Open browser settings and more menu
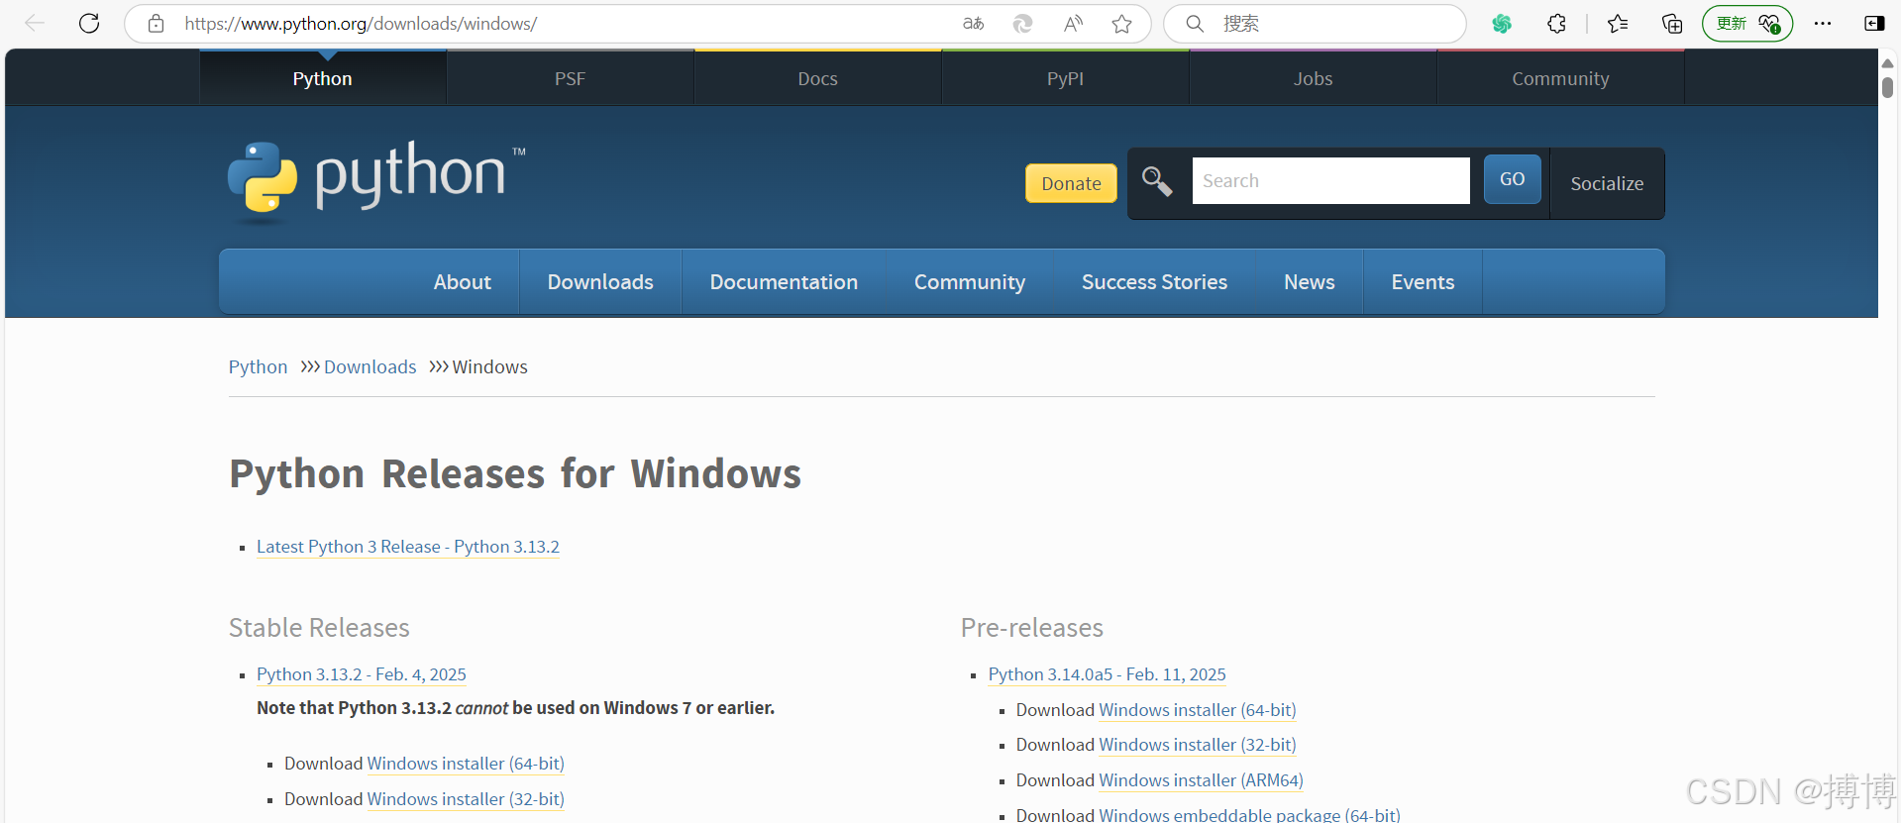Screen dimensions: 1901x823 1823,24
